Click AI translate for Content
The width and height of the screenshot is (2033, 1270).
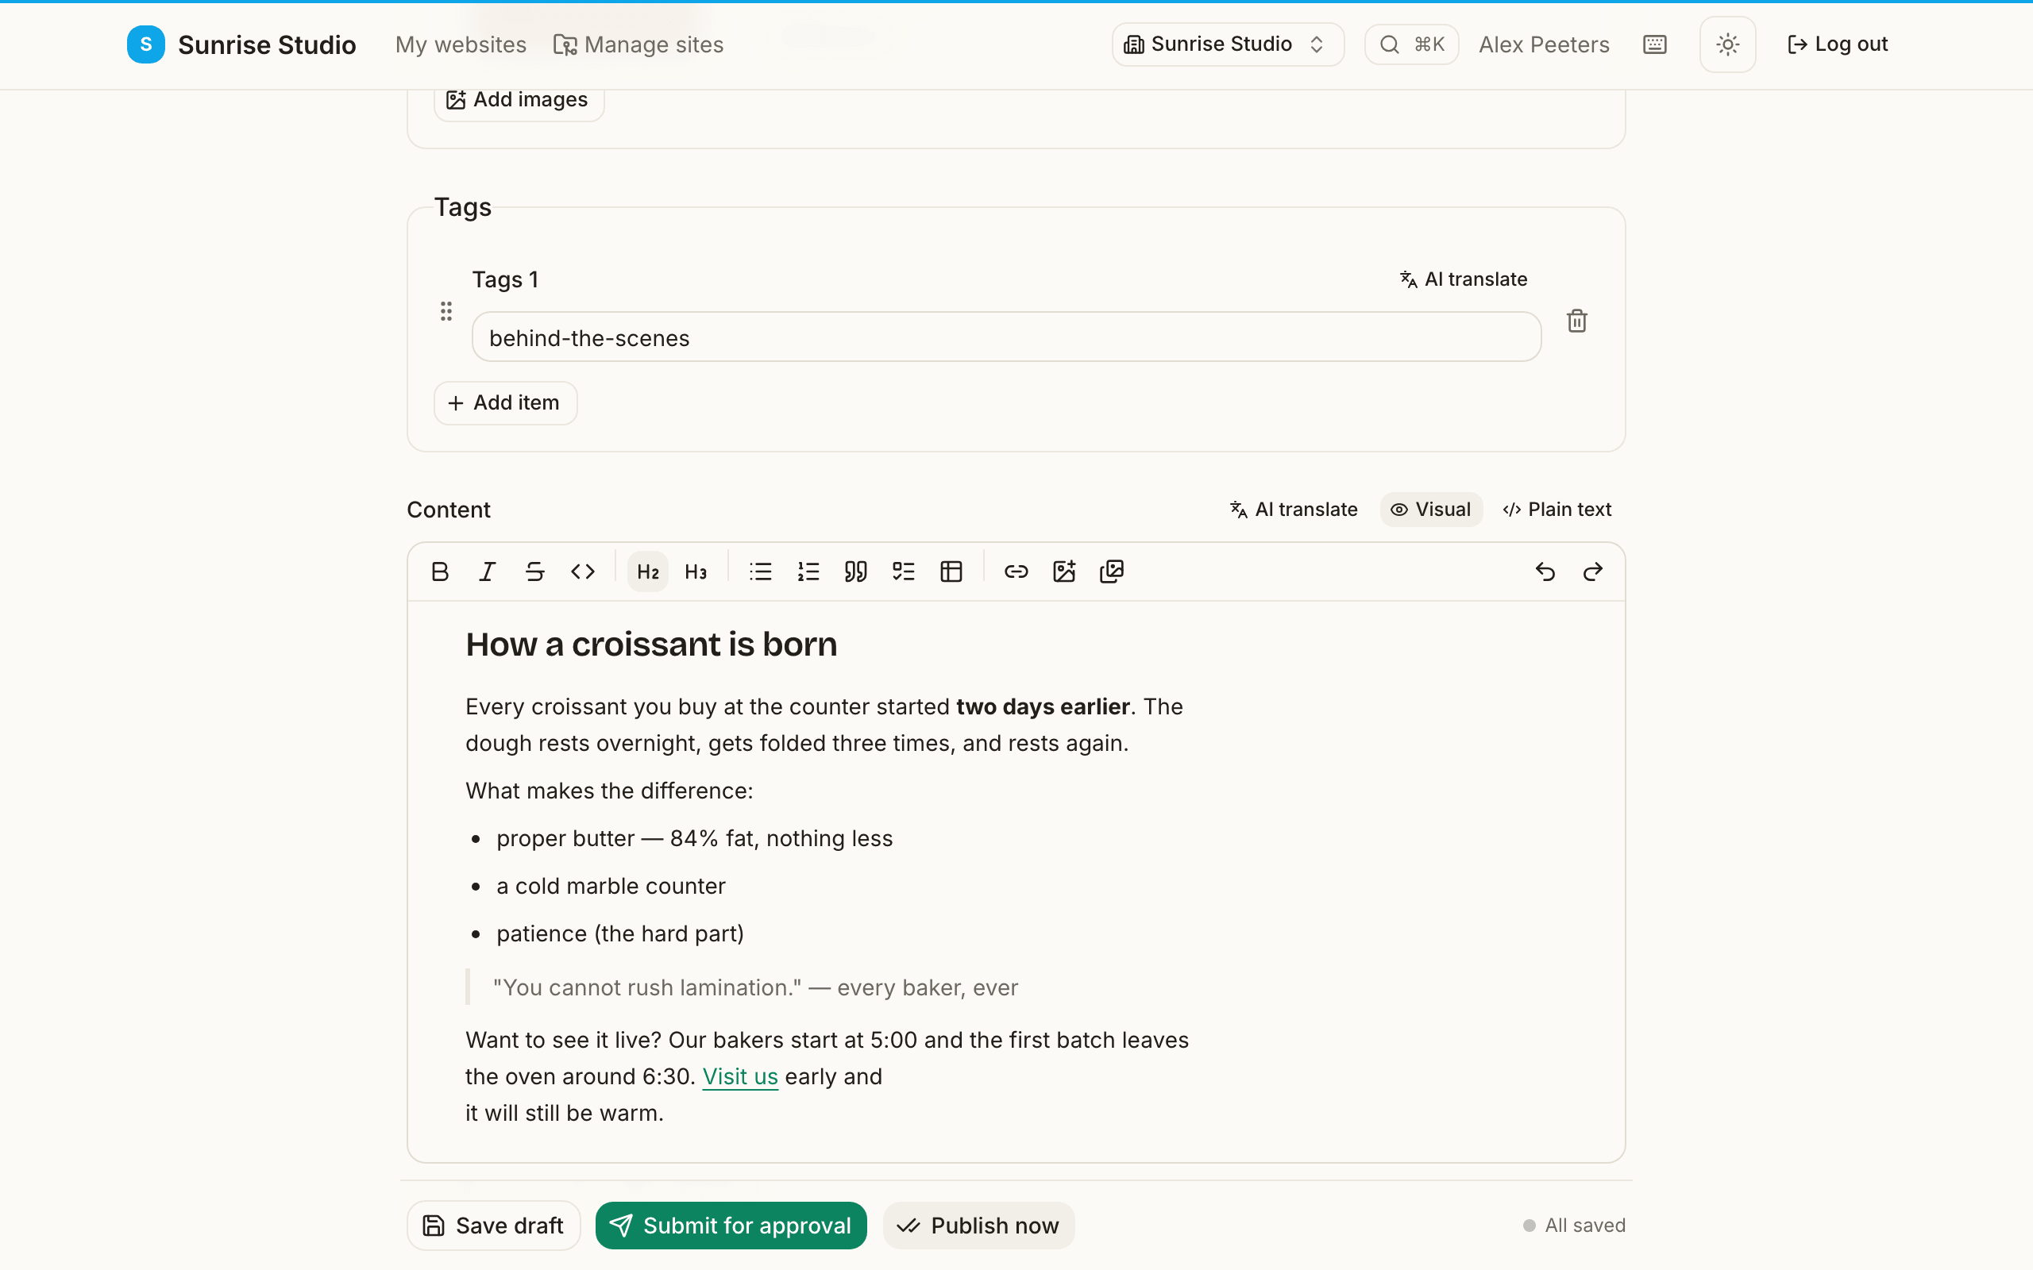coord(1294,510)
